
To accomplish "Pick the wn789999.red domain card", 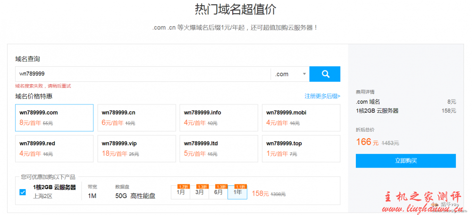I will point(54,149).
